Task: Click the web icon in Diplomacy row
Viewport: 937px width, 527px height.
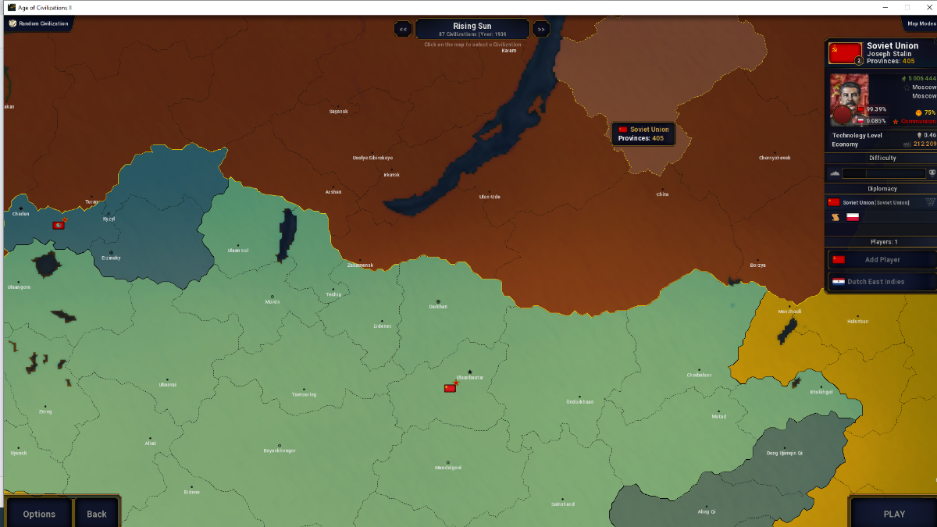Action: click(x=930, y=202)
